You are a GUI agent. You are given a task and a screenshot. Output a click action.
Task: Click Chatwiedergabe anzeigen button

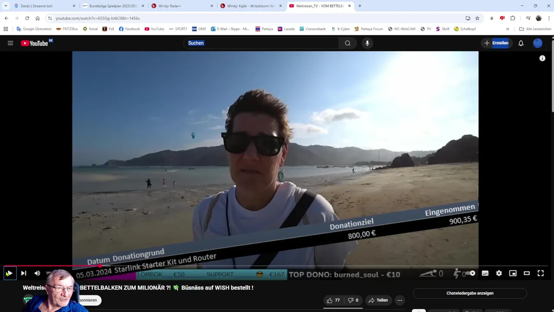click(470, 293)
